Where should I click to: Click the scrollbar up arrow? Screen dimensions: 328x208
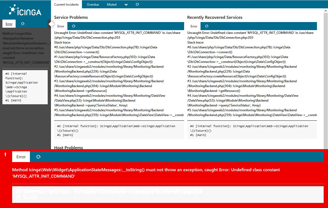(x=326, y=10)
